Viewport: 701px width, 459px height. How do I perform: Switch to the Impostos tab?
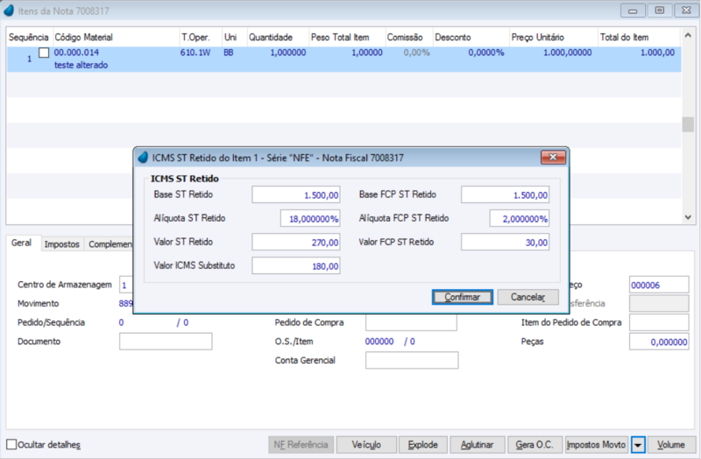click(61, 244)
